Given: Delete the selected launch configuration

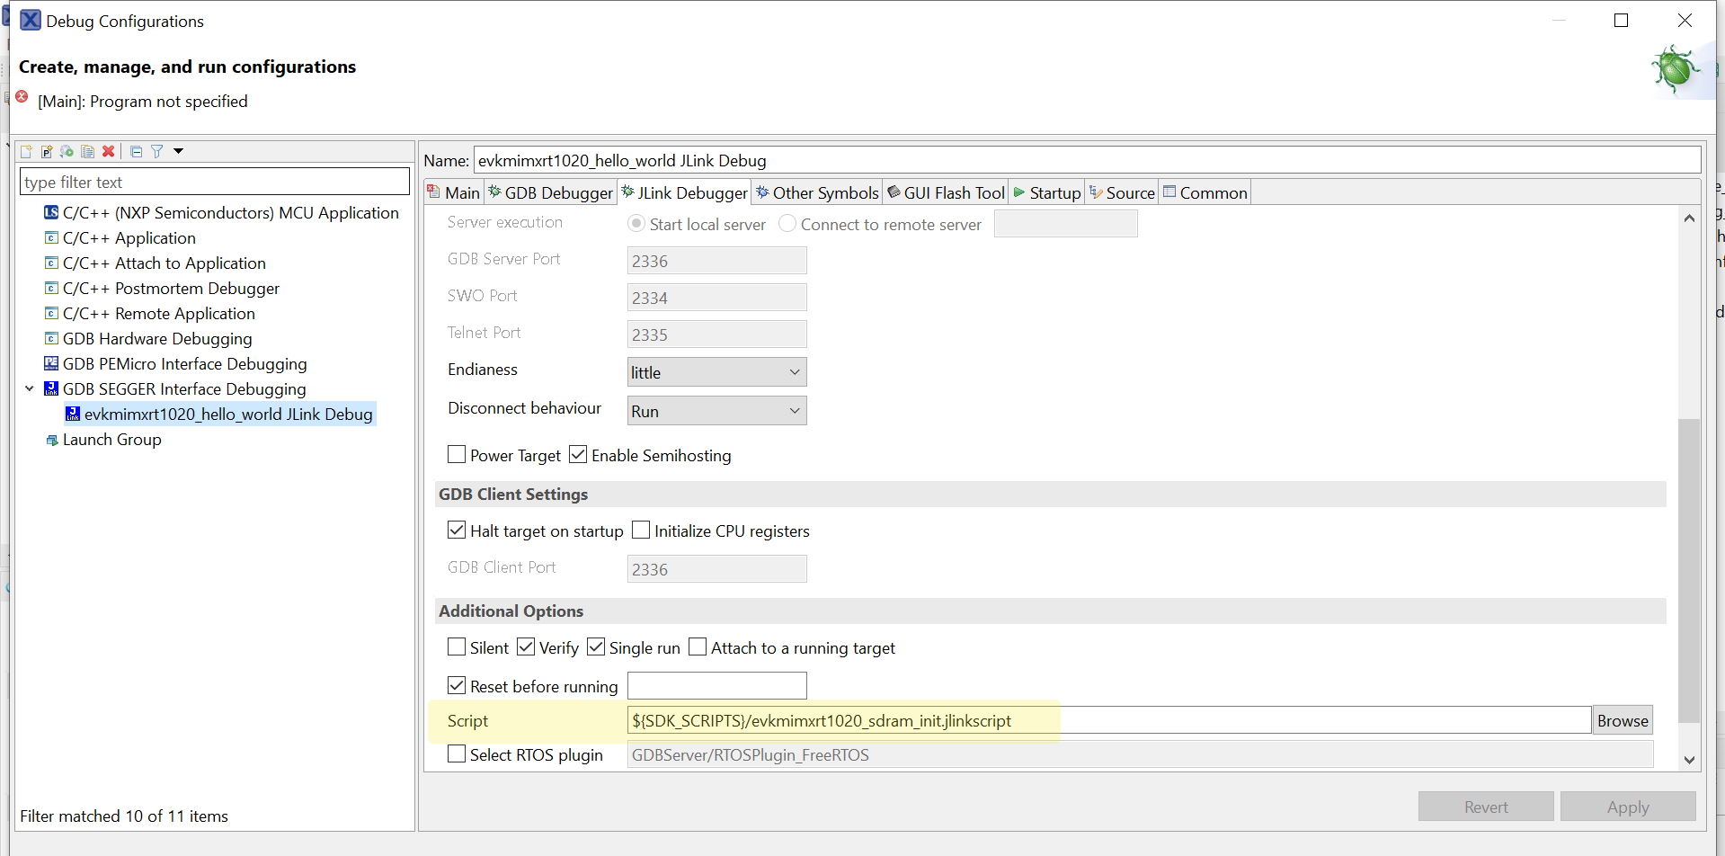Looking at the screenshot, I should [109, 151].
